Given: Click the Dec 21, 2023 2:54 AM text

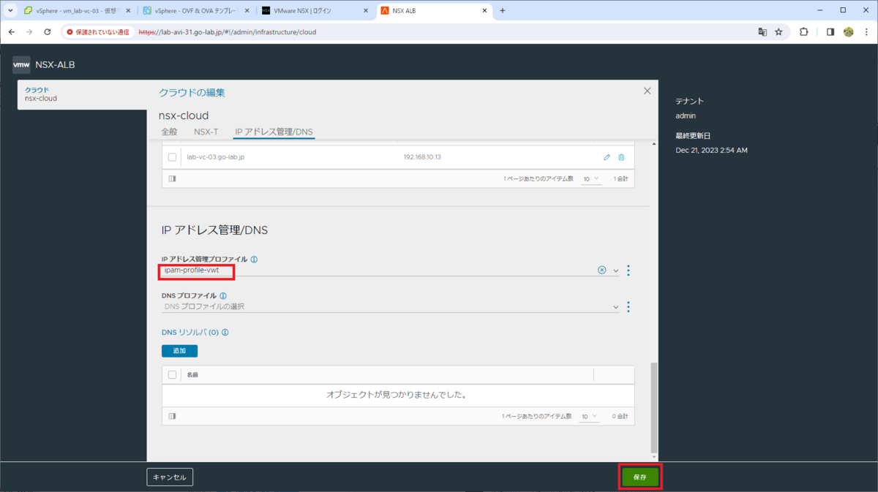Looking at the screenshot, I should [711, 150].
